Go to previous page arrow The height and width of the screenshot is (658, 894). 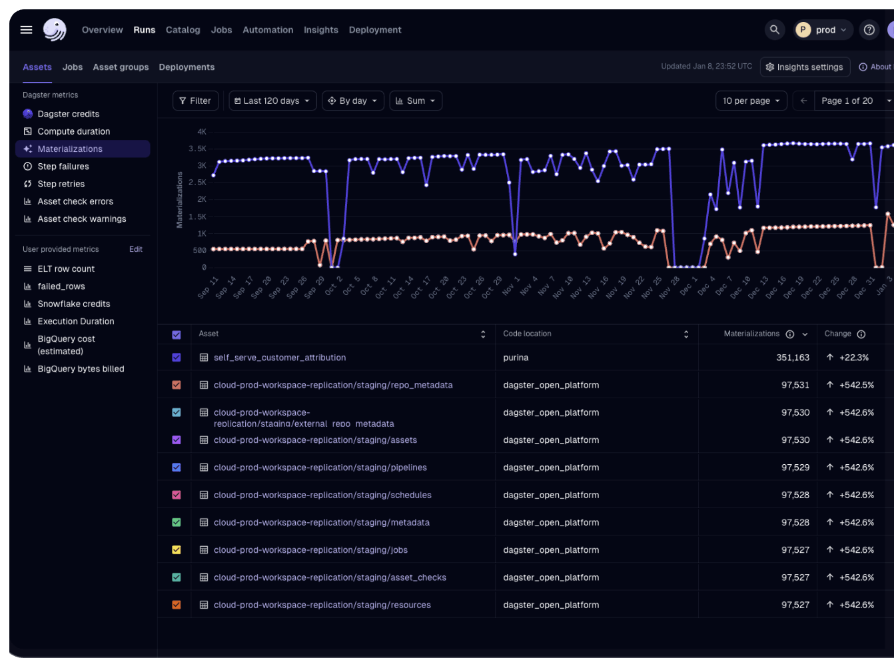click(x=804, y=101)
